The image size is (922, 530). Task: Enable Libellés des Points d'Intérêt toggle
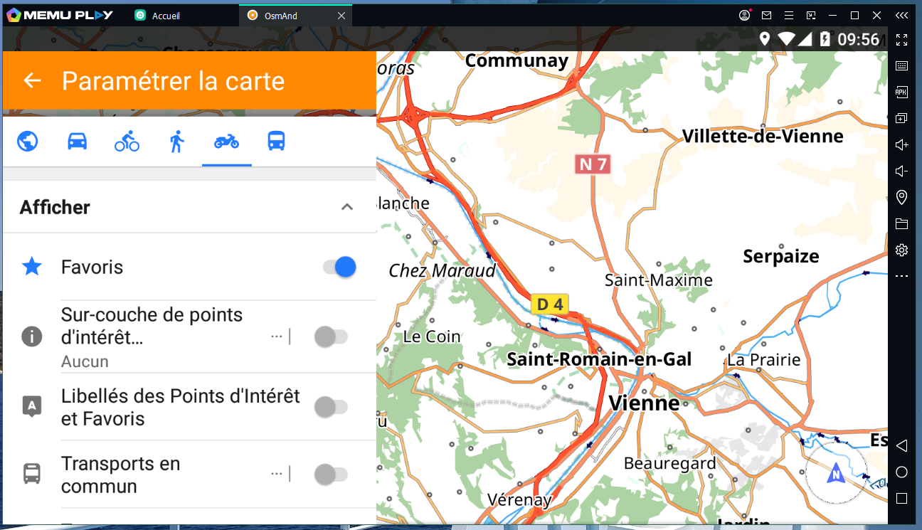(x=331, y=407)
